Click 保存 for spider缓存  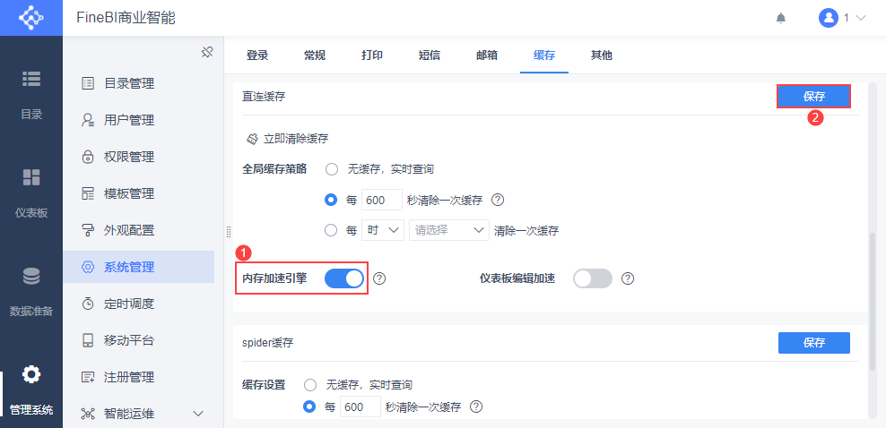(813, 342)
